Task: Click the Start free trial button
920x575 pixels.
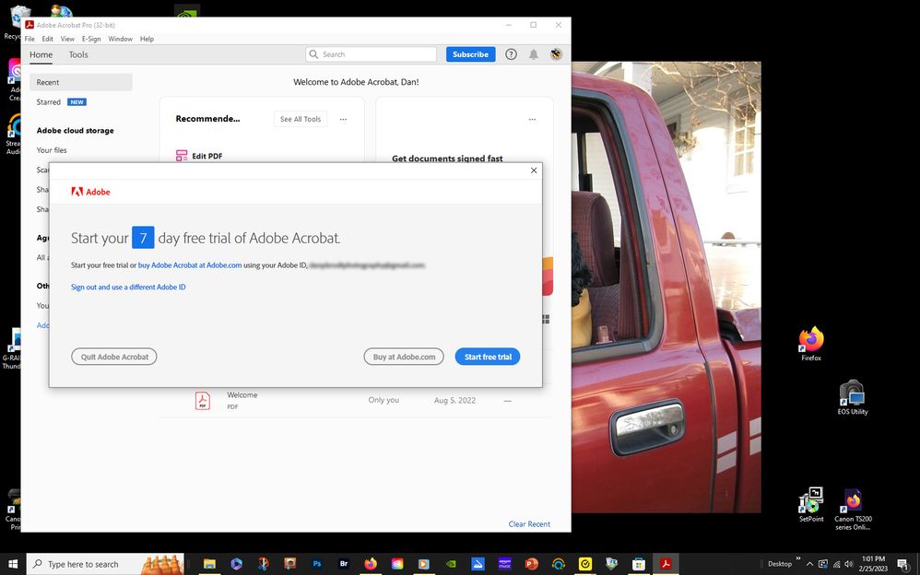Action: point(487,357)
